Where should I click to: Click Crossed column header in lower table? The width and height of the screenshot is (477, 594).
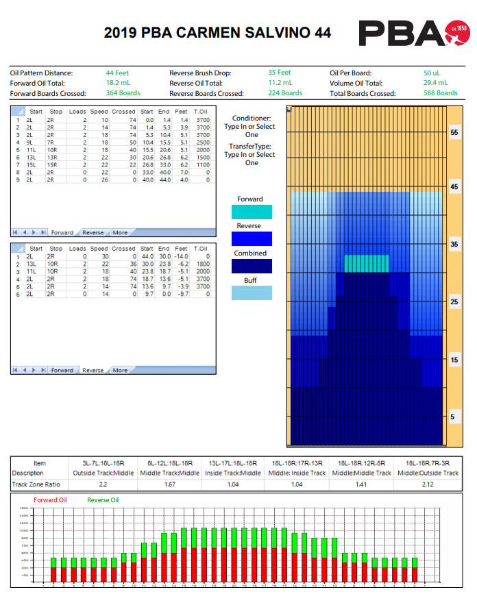click(123, 249)
